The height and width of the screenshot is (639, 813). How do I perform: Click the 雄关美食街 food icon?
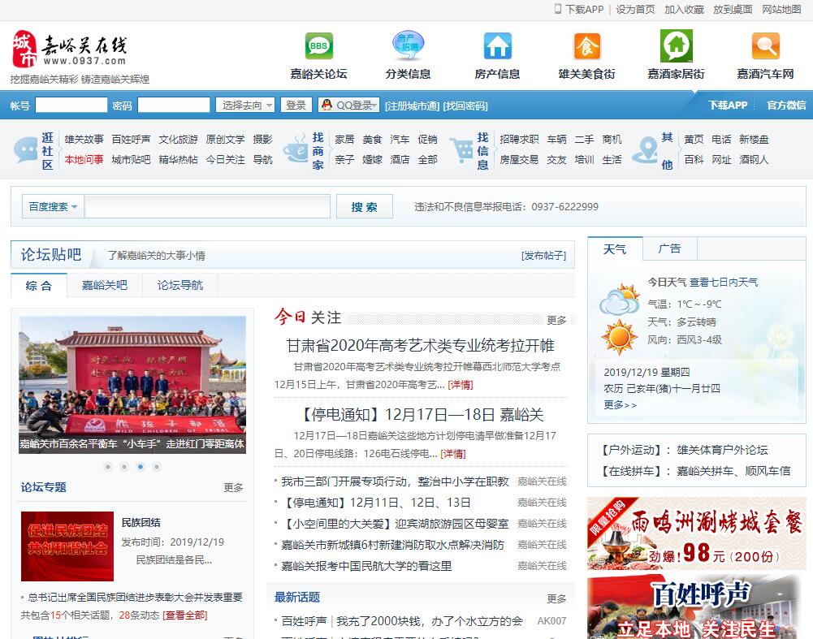tap(587, 45)
